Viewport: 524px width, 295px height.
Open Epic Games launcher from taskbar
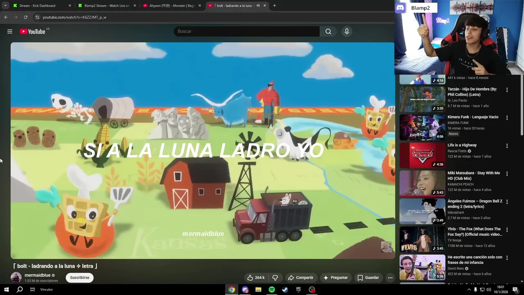pos(298,290)
